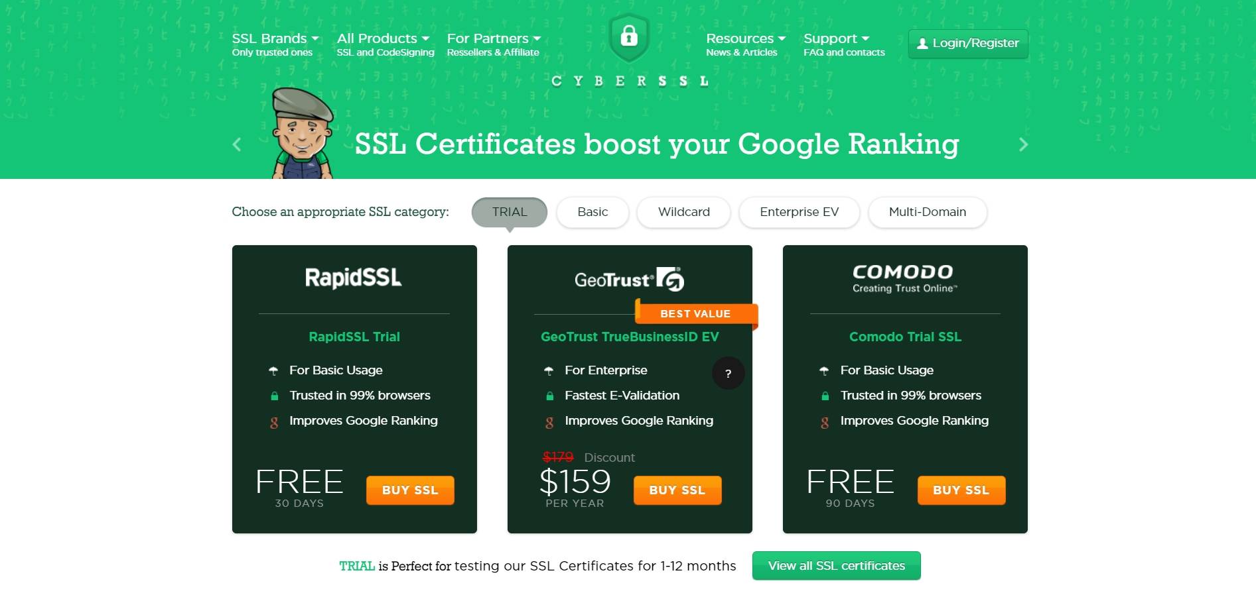The height and width of the screenshot is (595, 1256).
Task: Click the GeoTrust logo
Action: (629, 280)
